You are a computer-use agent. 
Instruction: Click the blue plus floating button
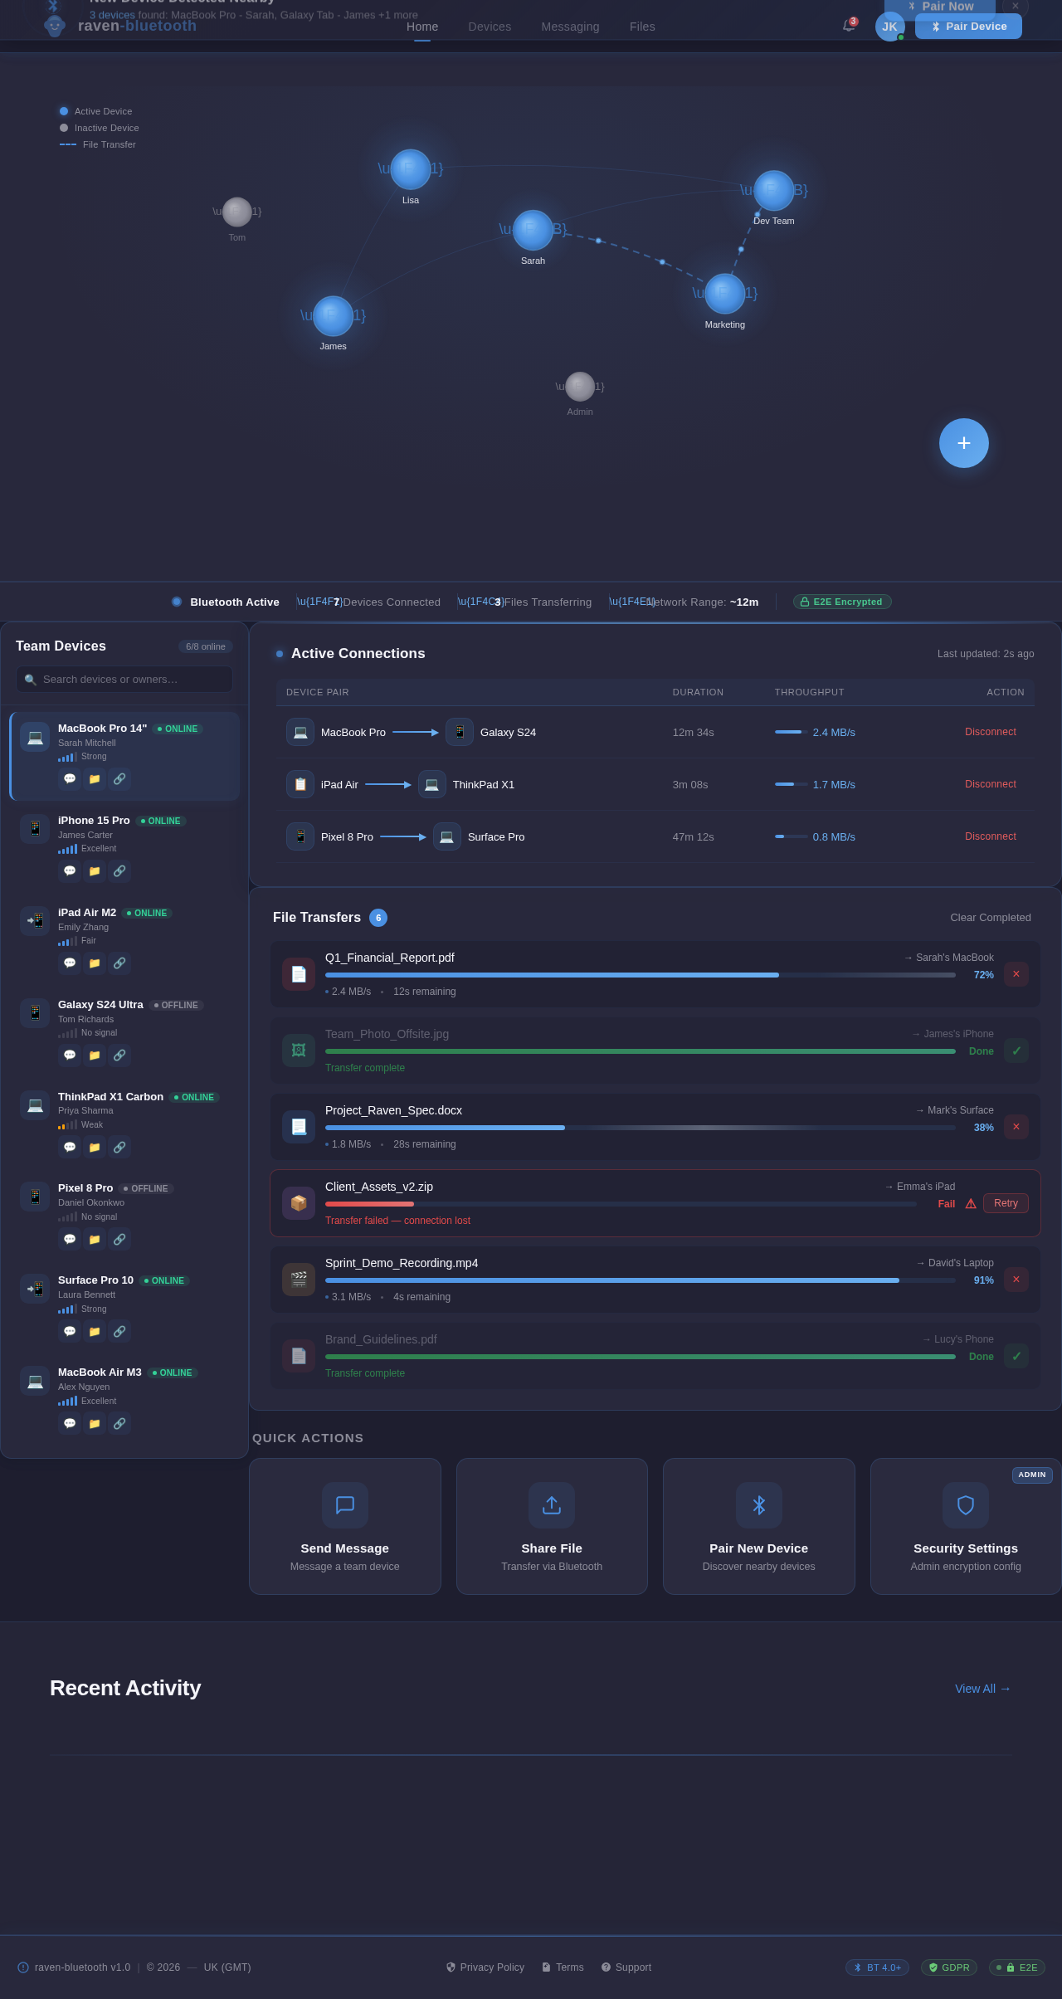click(x=963, y=443)
